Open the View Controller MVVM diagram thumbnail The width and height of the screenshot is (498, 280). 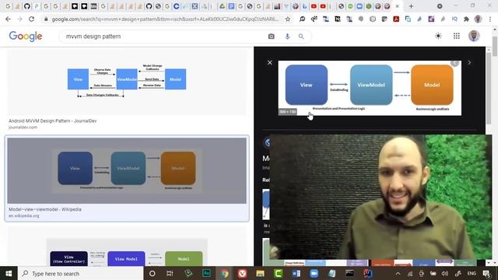[127, 252]
